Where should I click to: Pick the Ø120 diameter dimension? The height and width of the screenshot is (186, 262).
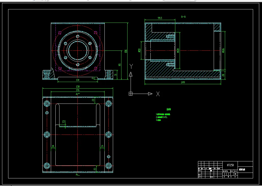[x=178, y=50]
